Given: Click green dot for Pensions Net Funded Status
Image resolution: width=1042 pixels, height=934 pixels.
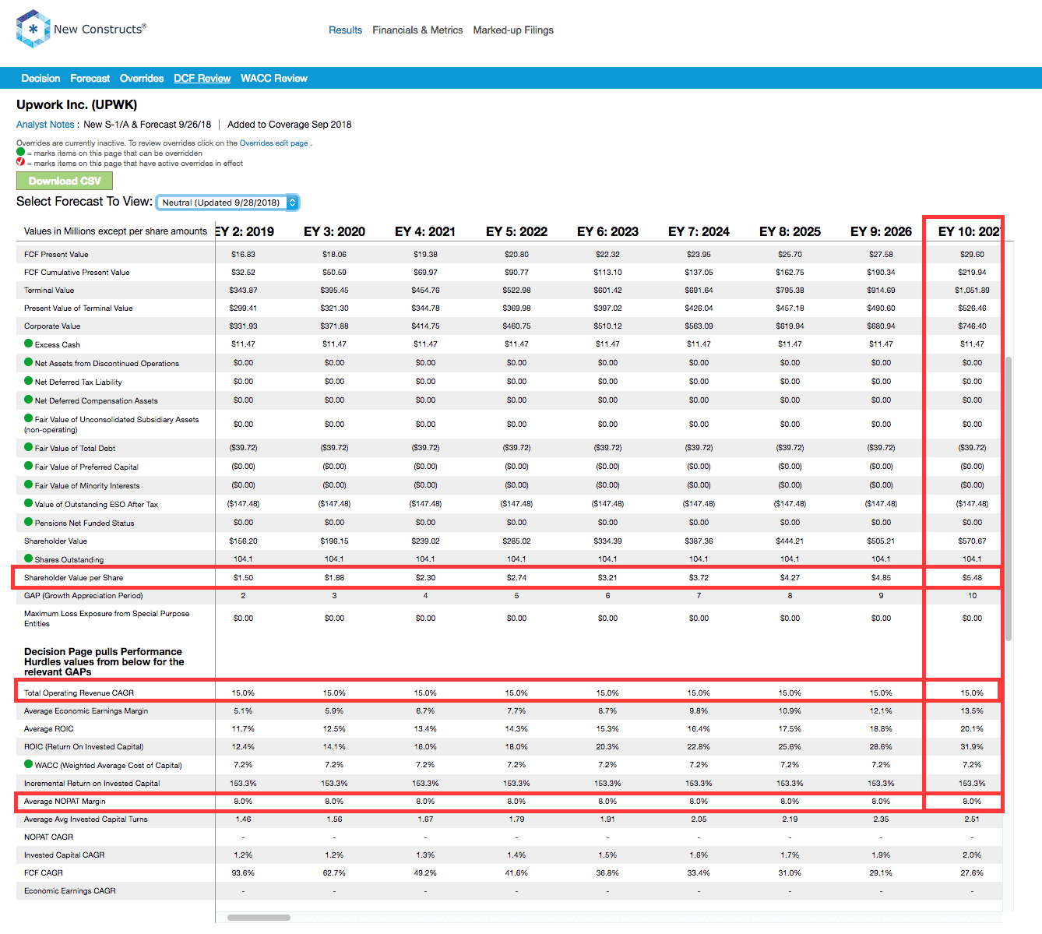Looking at the screenshot, I should (x=28, y=522).
